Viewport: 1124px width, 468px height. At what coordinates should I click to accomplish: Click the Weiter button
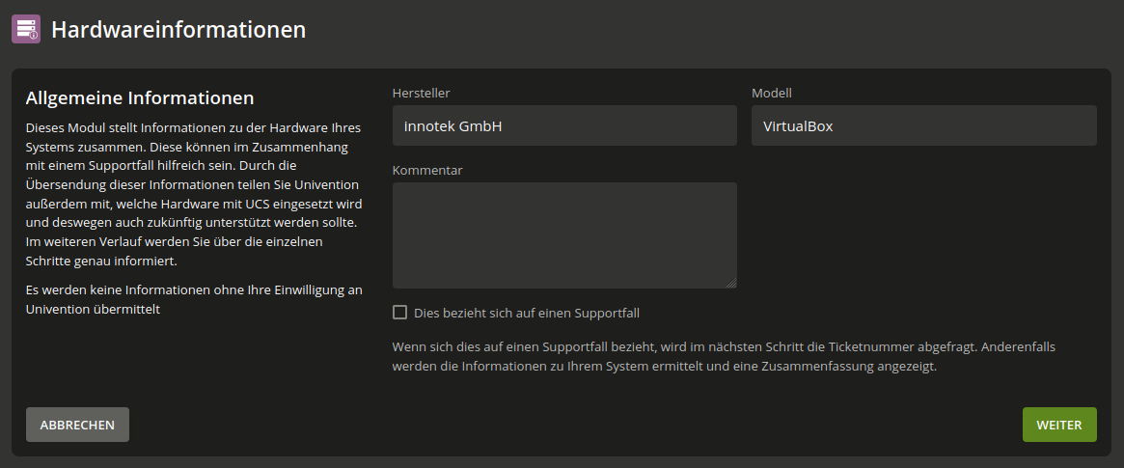point(1059,425)
